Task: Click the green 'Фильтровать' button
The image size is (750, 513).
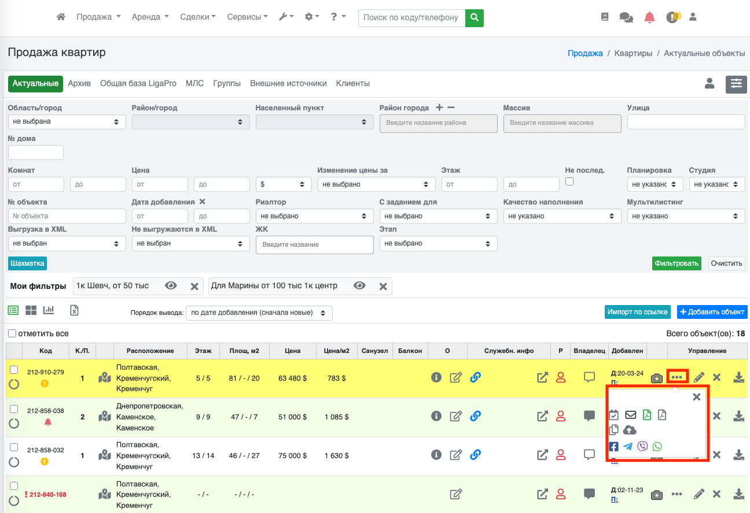Action: (x=676, y=263)
